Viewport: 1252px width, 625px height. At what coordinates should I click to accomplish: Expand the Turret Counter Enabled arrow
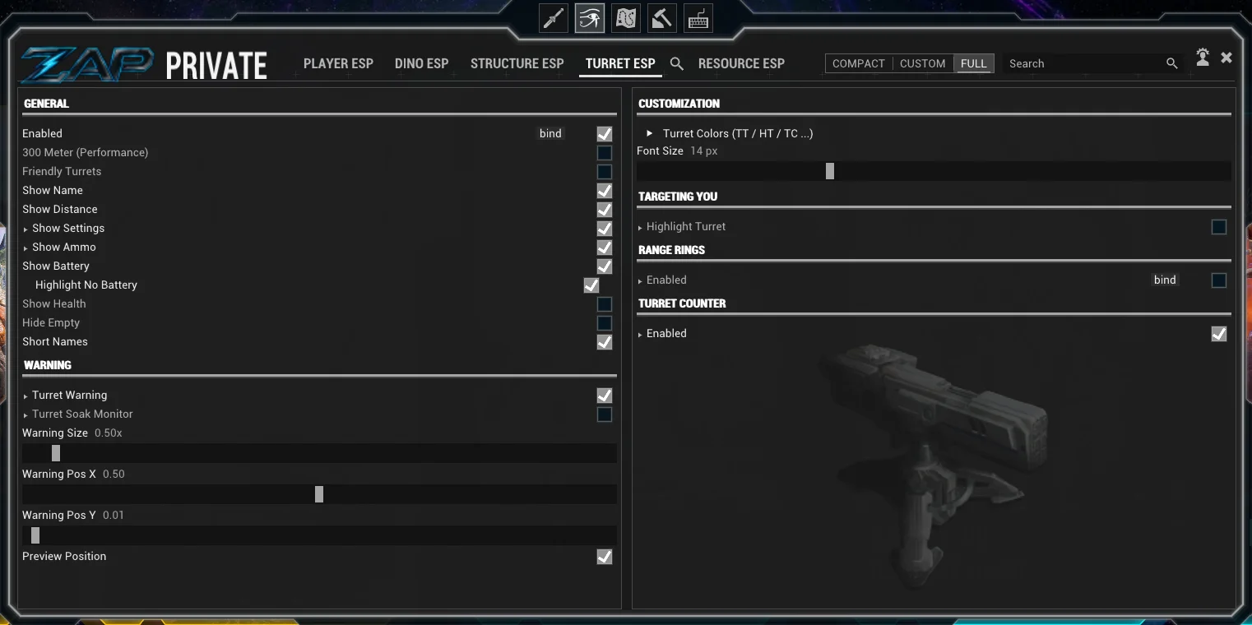(640, 334)
